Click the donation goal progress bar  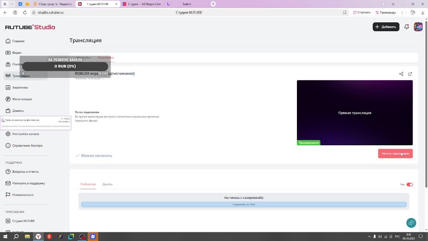(x=244, y=205)
